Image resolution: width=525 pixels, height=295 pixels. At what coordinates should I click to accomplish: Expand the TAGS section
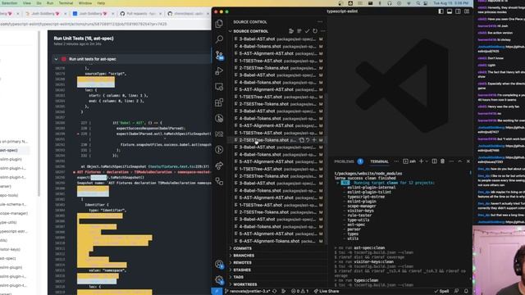pyautogui.click(x=239, y=277)
